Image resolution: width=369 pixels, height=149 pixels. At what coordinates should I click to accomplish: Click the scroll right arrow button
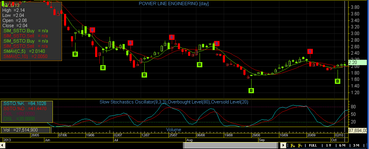[283, 145]
